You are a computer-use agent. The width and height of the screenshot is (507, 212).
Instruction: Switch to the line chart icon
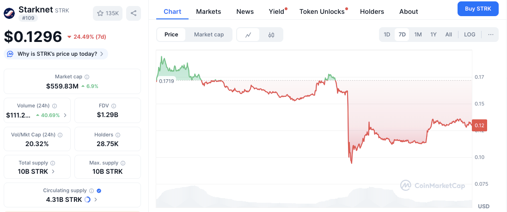pyautogui.click(x=248, y=35)
